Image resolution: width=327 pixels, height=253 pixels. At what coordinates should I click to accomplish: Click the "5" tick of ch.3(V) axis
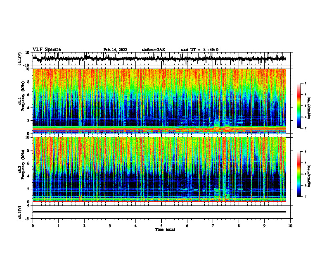(x=29, y=206)
